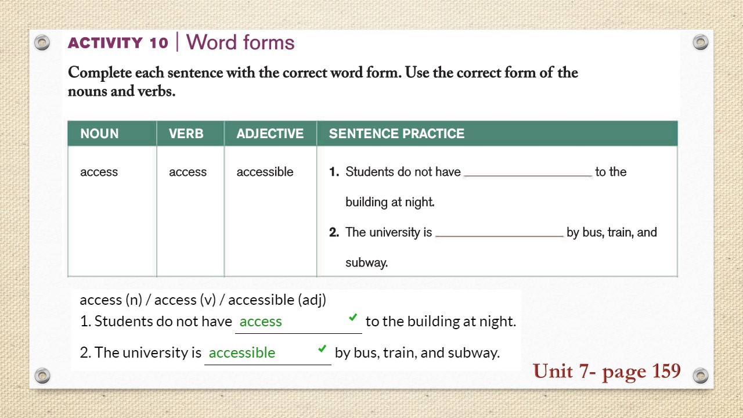743x418 pixels.
Task: Click the bottom-right screw pin decoration
Action: point(701,376)
